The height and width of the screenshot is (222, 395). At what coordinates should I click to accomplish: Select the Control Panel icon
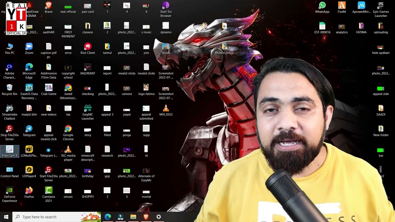10,172
